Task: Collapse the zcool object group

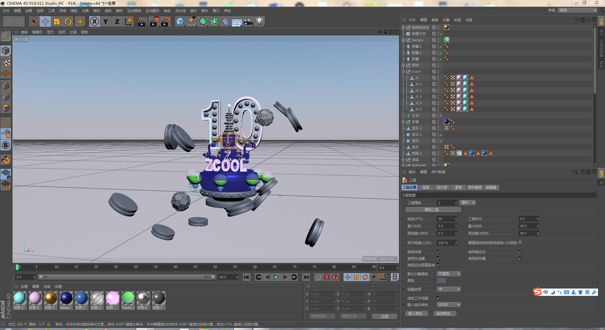Action: click(x=403, y=71)
